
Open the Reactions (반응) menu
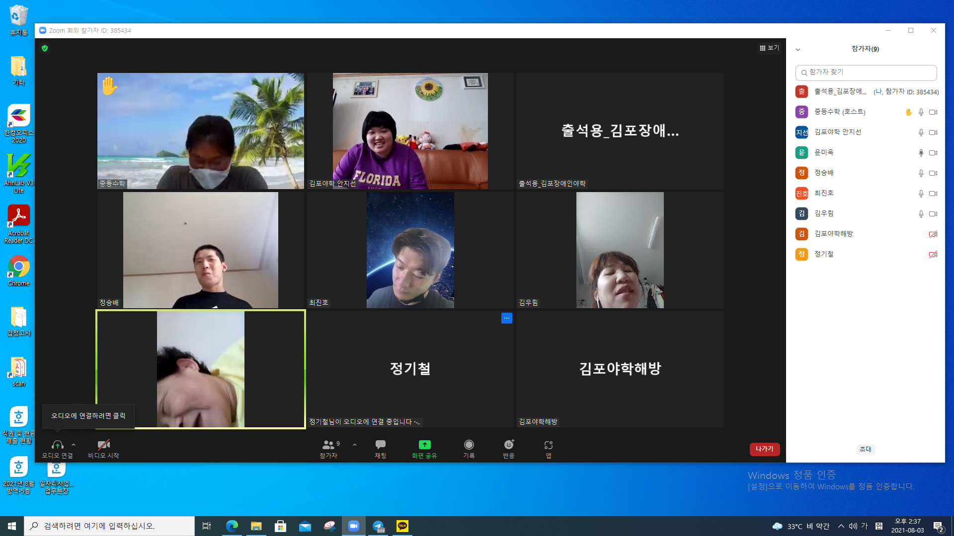[x=509, y=448]
